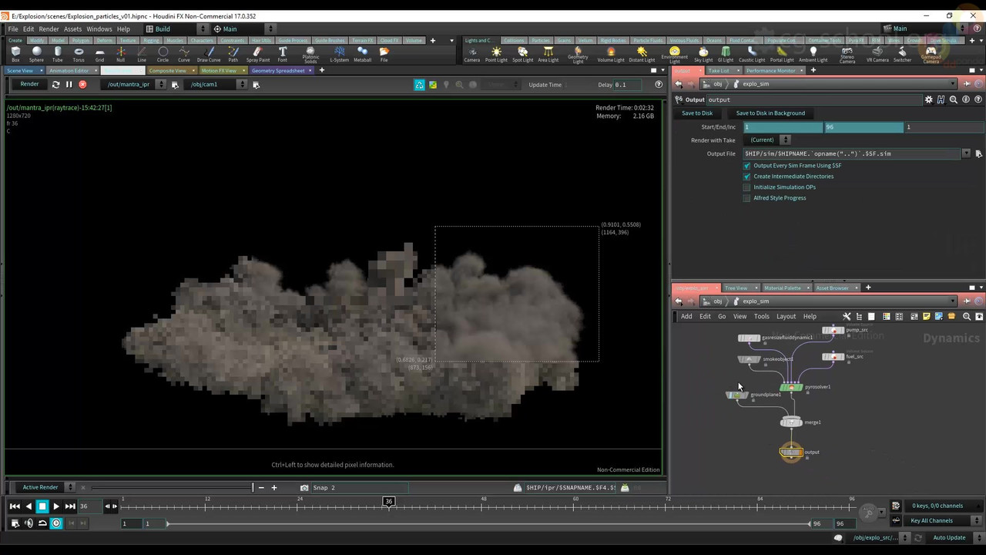Add an Area Light from shelf
This screenshot has height=555, width=986.
[548, 55]
